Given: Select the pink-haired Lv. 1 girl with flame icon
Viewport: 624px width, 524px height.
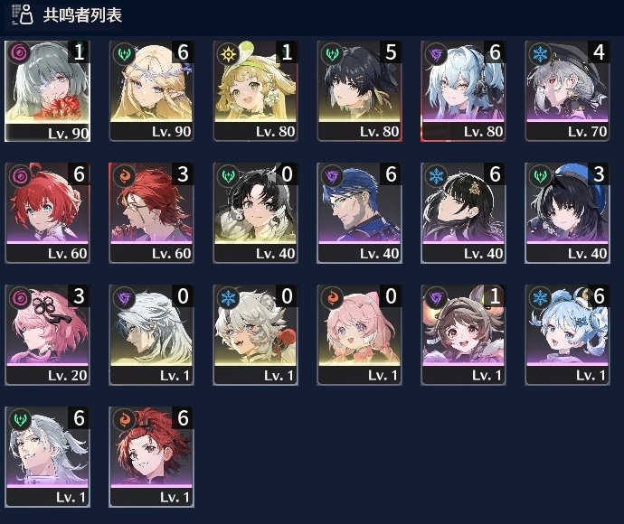Looking at the screenshot, I should pos(359,335).
